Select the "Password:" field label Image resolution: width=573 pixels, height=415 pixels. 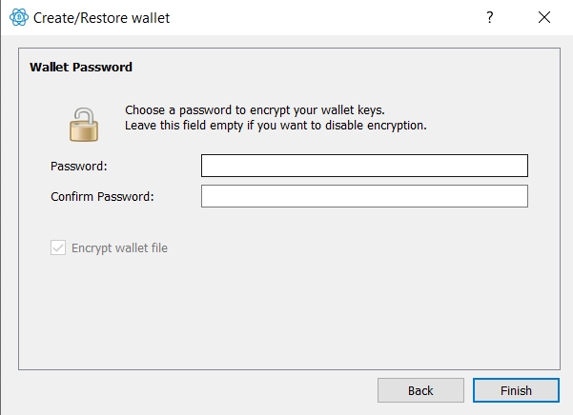click(x=79, y=167)
